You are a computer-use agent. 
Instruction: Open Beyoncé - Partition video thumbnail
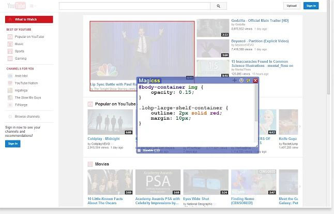(213, 49)
